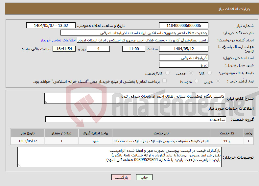This screenshot has width=259, height=186.
Task: Click the announcement date field 1404/05/07 - 13:02
Action: point(51,25)
